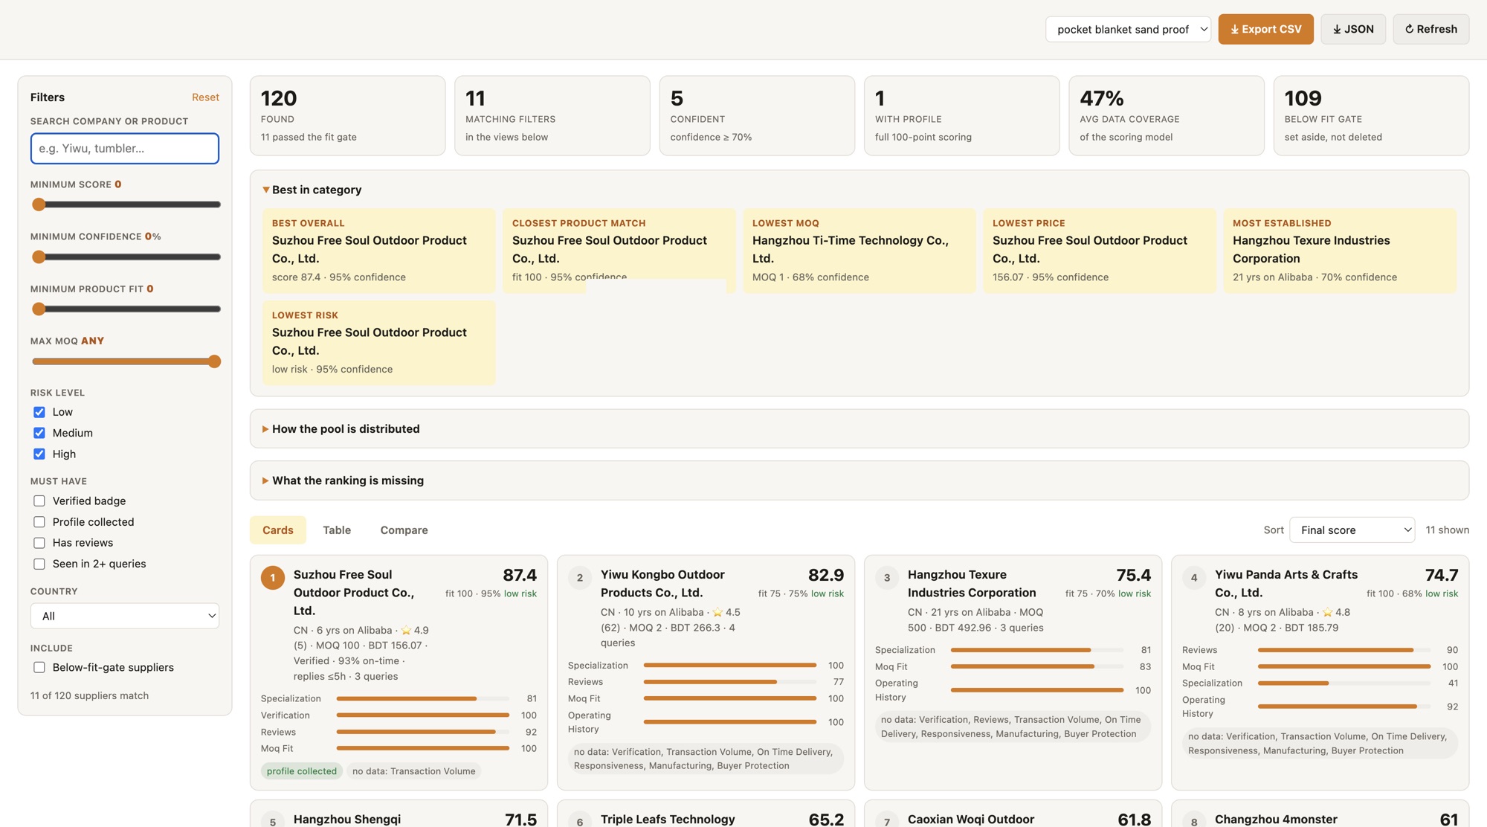The width and height of the screenshot is (1487, 827).
Task: Expand How the pool is distributed
Action: pyautogui.click(x=341, y=429)
